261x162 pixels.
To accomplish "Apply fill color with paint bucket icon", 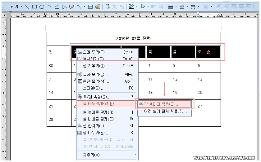I will [x=143, y=7].
